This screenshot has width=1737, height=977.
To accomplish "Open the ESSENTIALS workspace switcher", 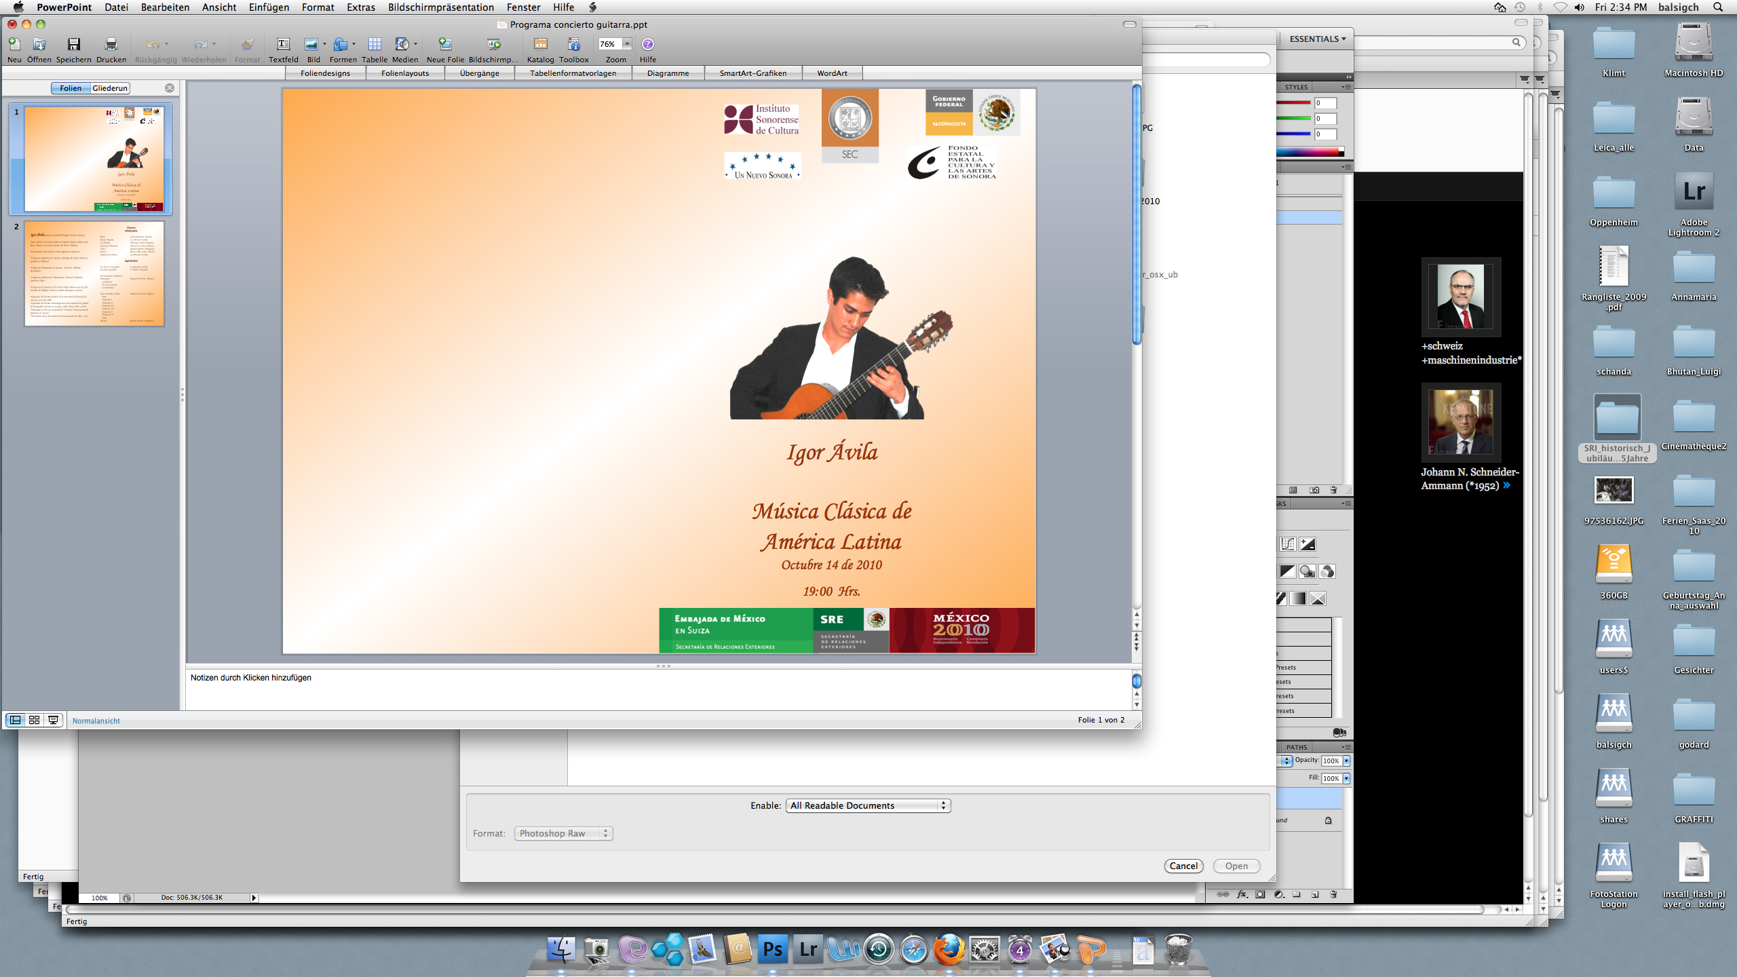I will coord(1317,39).
